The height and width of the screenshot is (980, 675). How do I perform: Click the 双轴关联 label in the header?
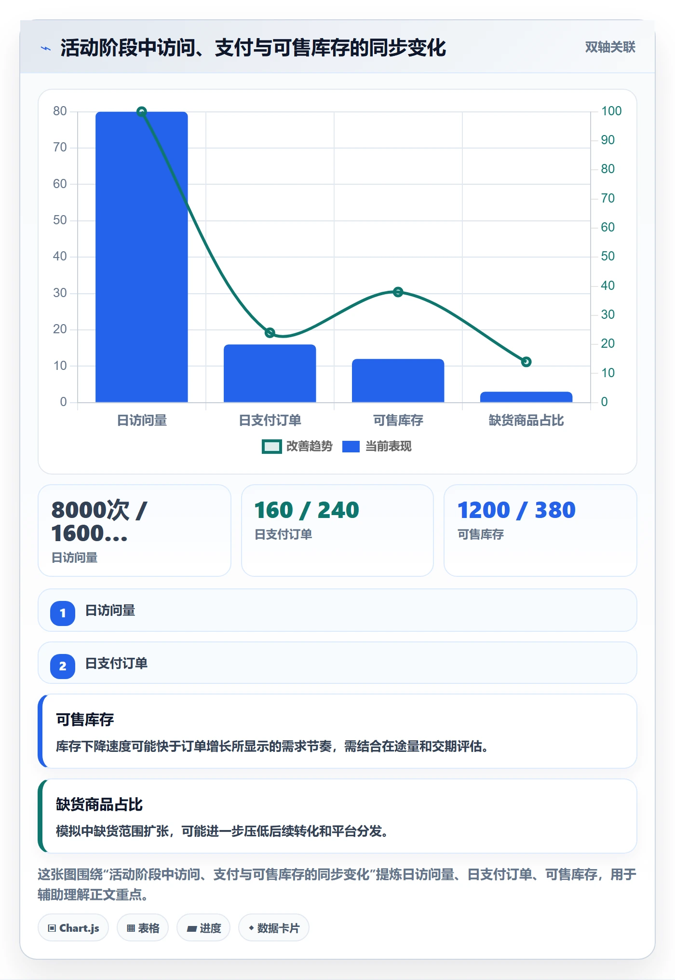(610, 47)
